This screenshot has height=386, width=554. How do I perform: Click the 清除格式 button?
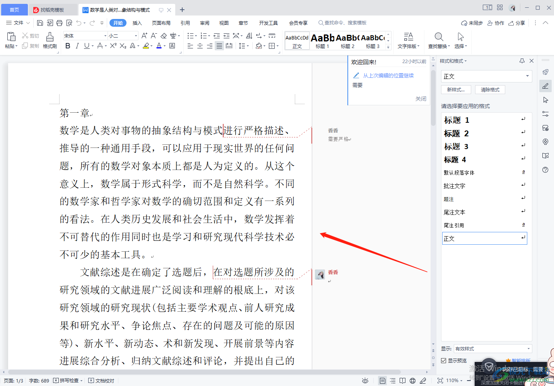490,89
